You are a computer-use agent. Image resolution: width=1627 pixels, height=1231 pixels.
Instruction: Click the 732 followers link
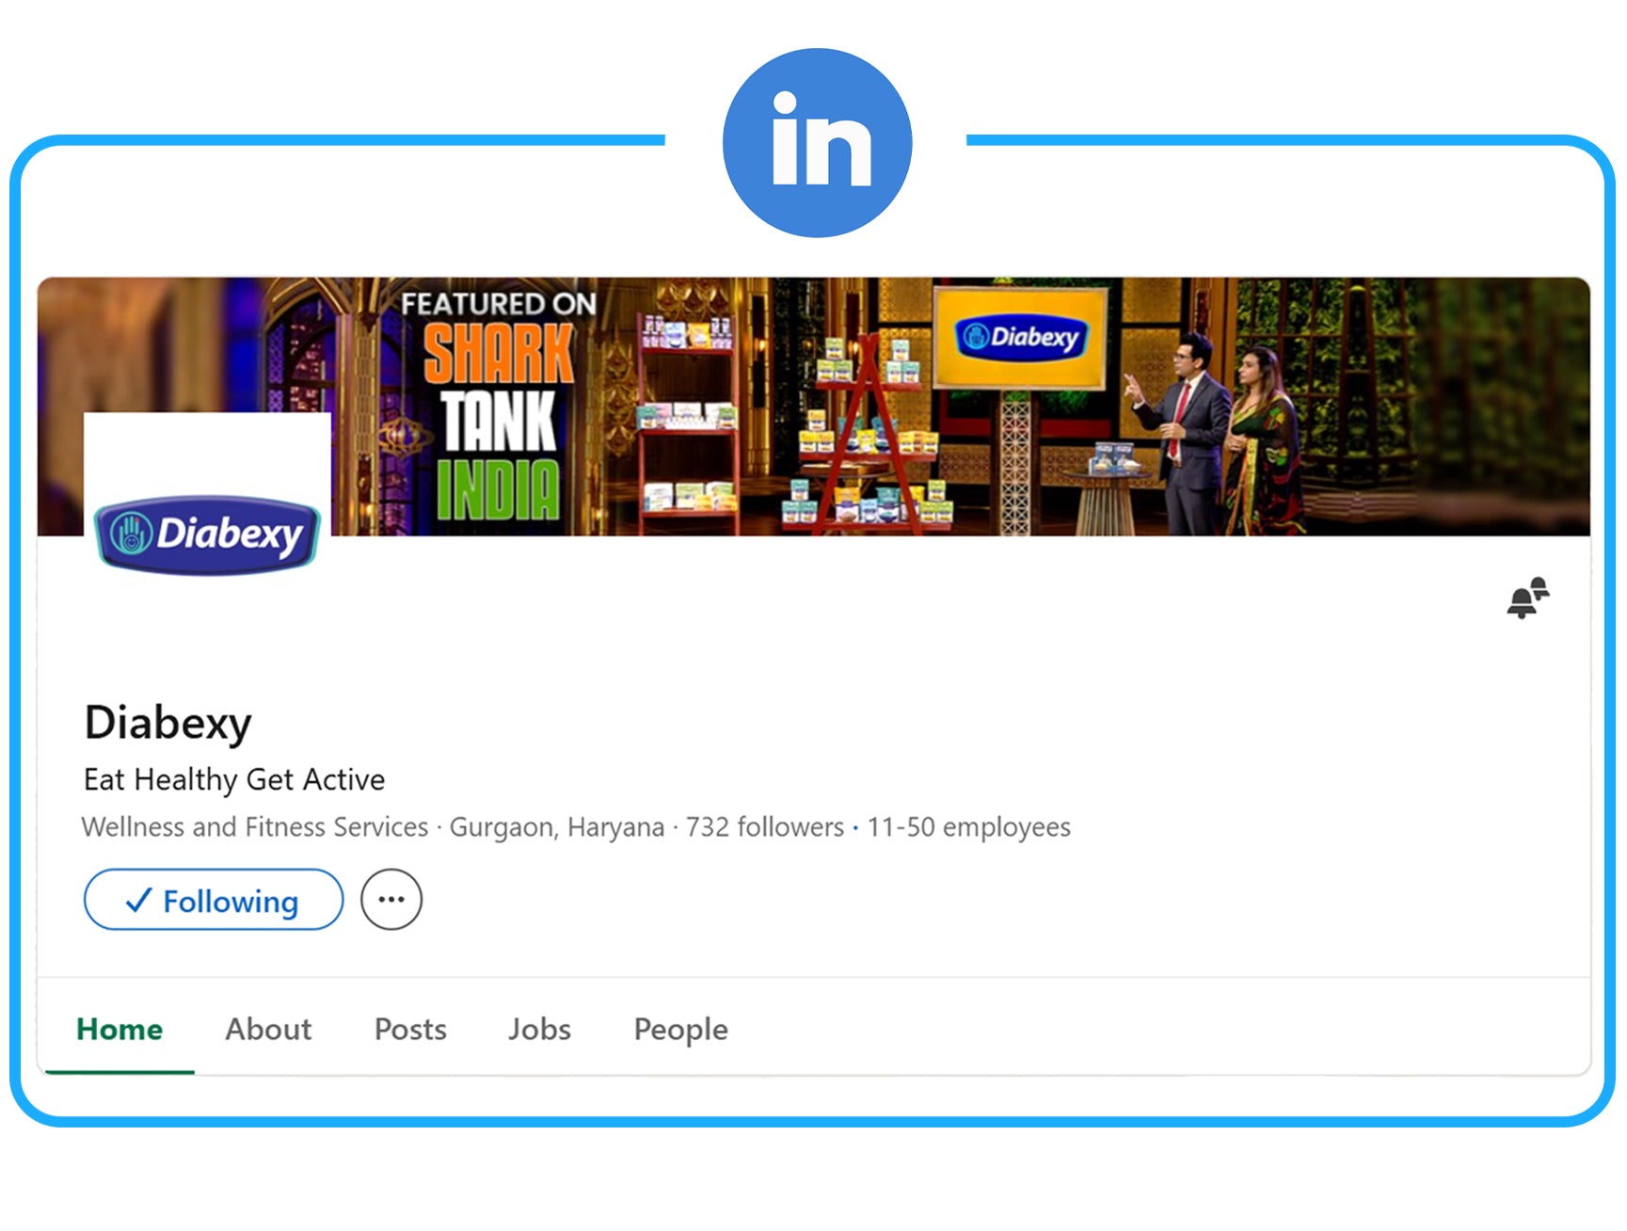coord(764,827)
